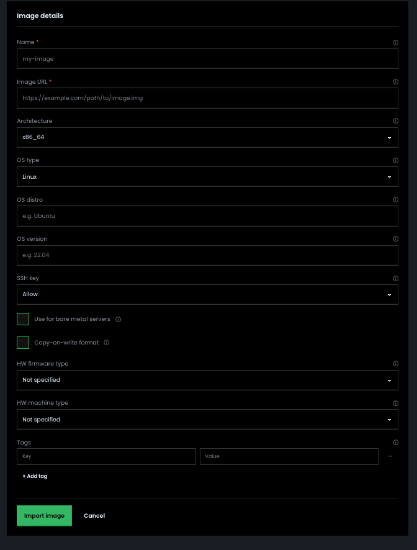Click the Cancel button
The image size is (417, 550).
94,515
